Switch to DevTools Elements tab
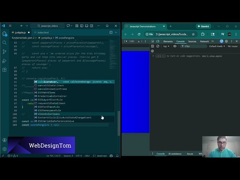 (168, 41)
